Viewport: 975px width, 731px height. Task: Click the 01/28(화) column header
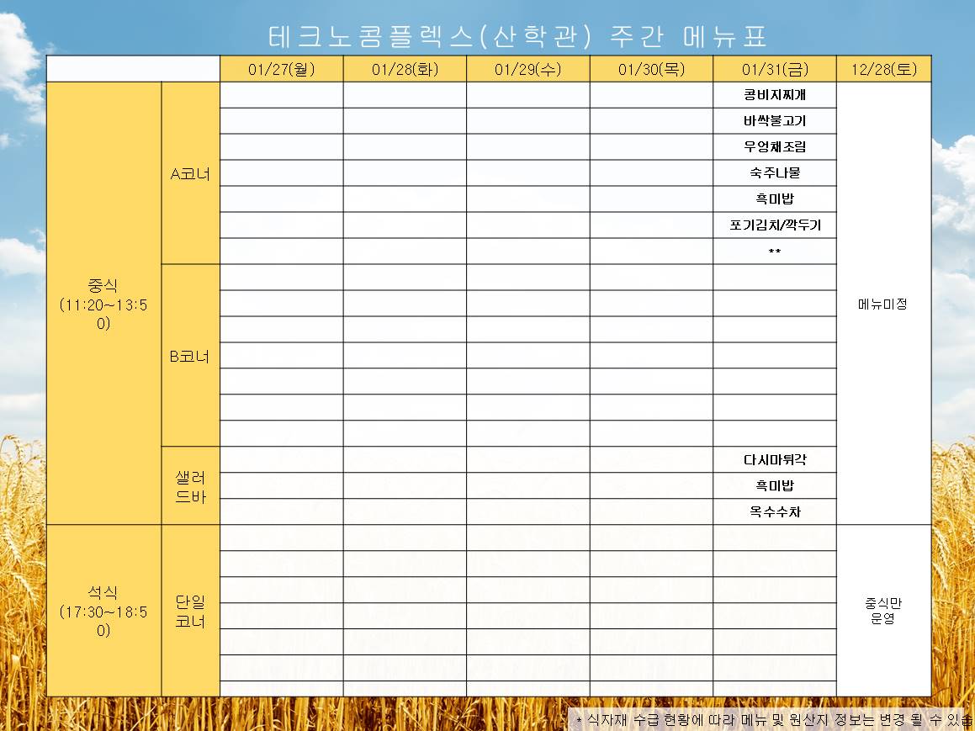(405, 69)
